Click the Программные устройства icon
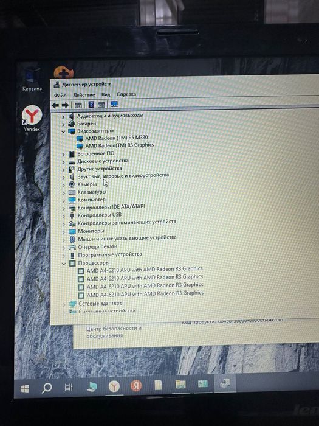The height and width of the screenshot is (426, 319). [x=72, y=256]
